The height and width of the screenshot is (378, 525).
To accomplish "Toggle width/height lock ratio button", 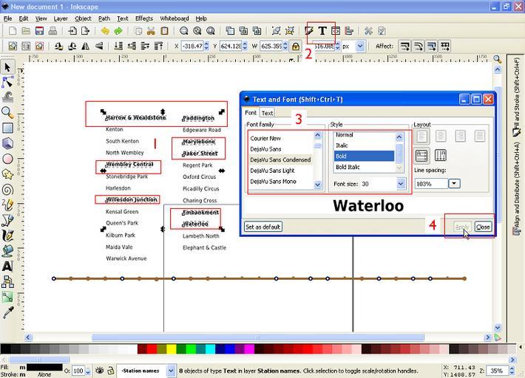I will pos(296,46).
